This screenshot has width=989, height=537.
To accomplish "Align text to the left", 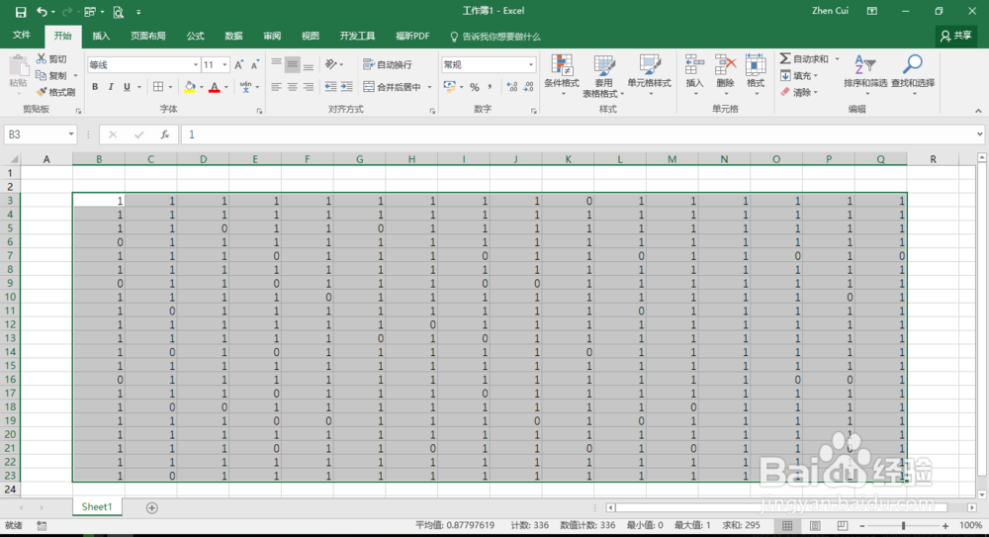I will tap(276, 87).
